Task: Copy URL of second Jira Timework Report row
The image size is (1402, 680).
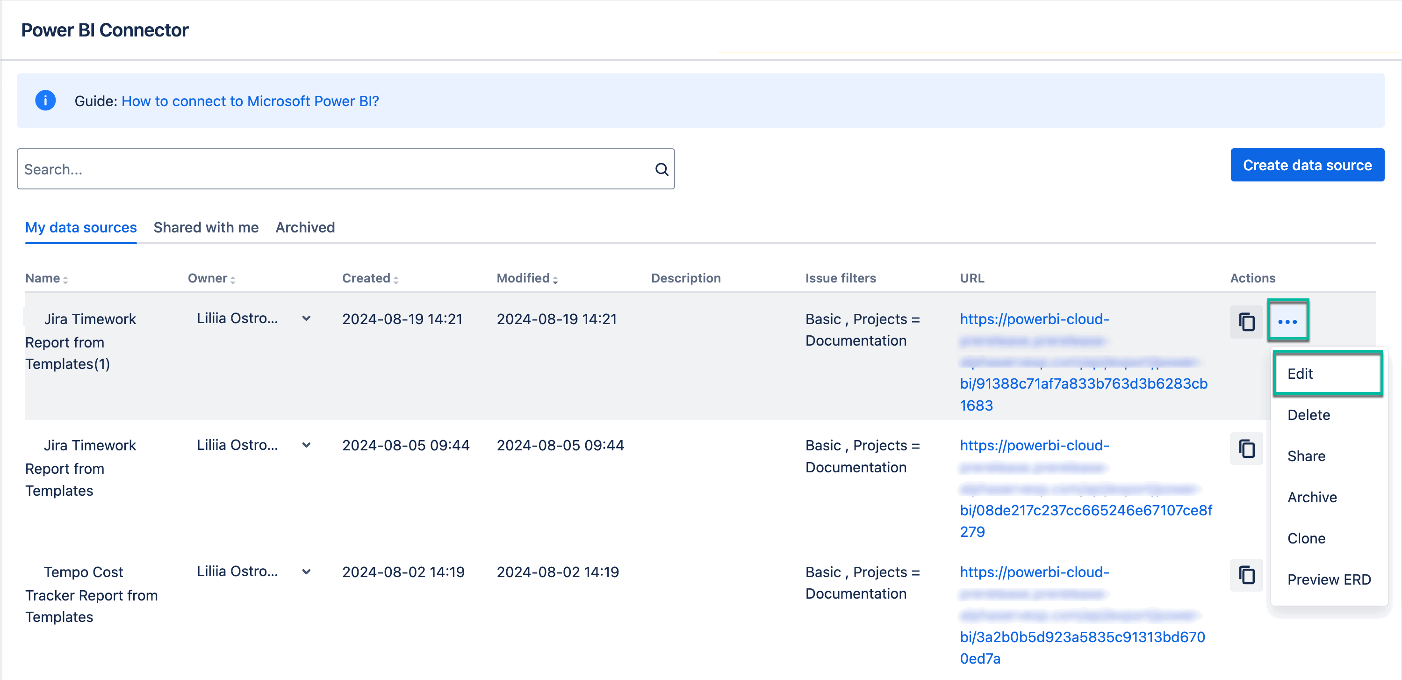Action: 1246,449
